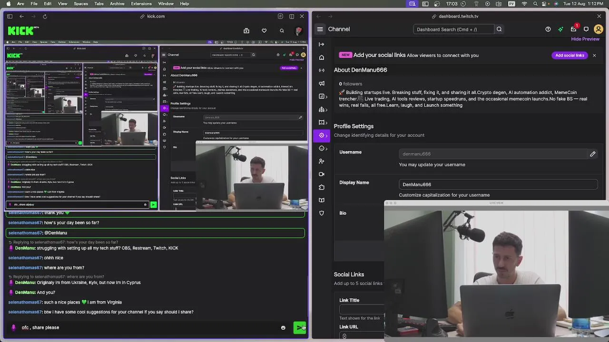Open the site control icon beside kick.com URL

click(280, 16)
